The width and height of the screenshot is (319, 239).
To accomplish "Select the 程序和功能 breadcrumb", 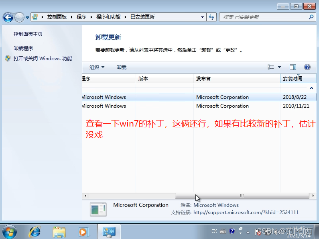I will click(108, 17).
